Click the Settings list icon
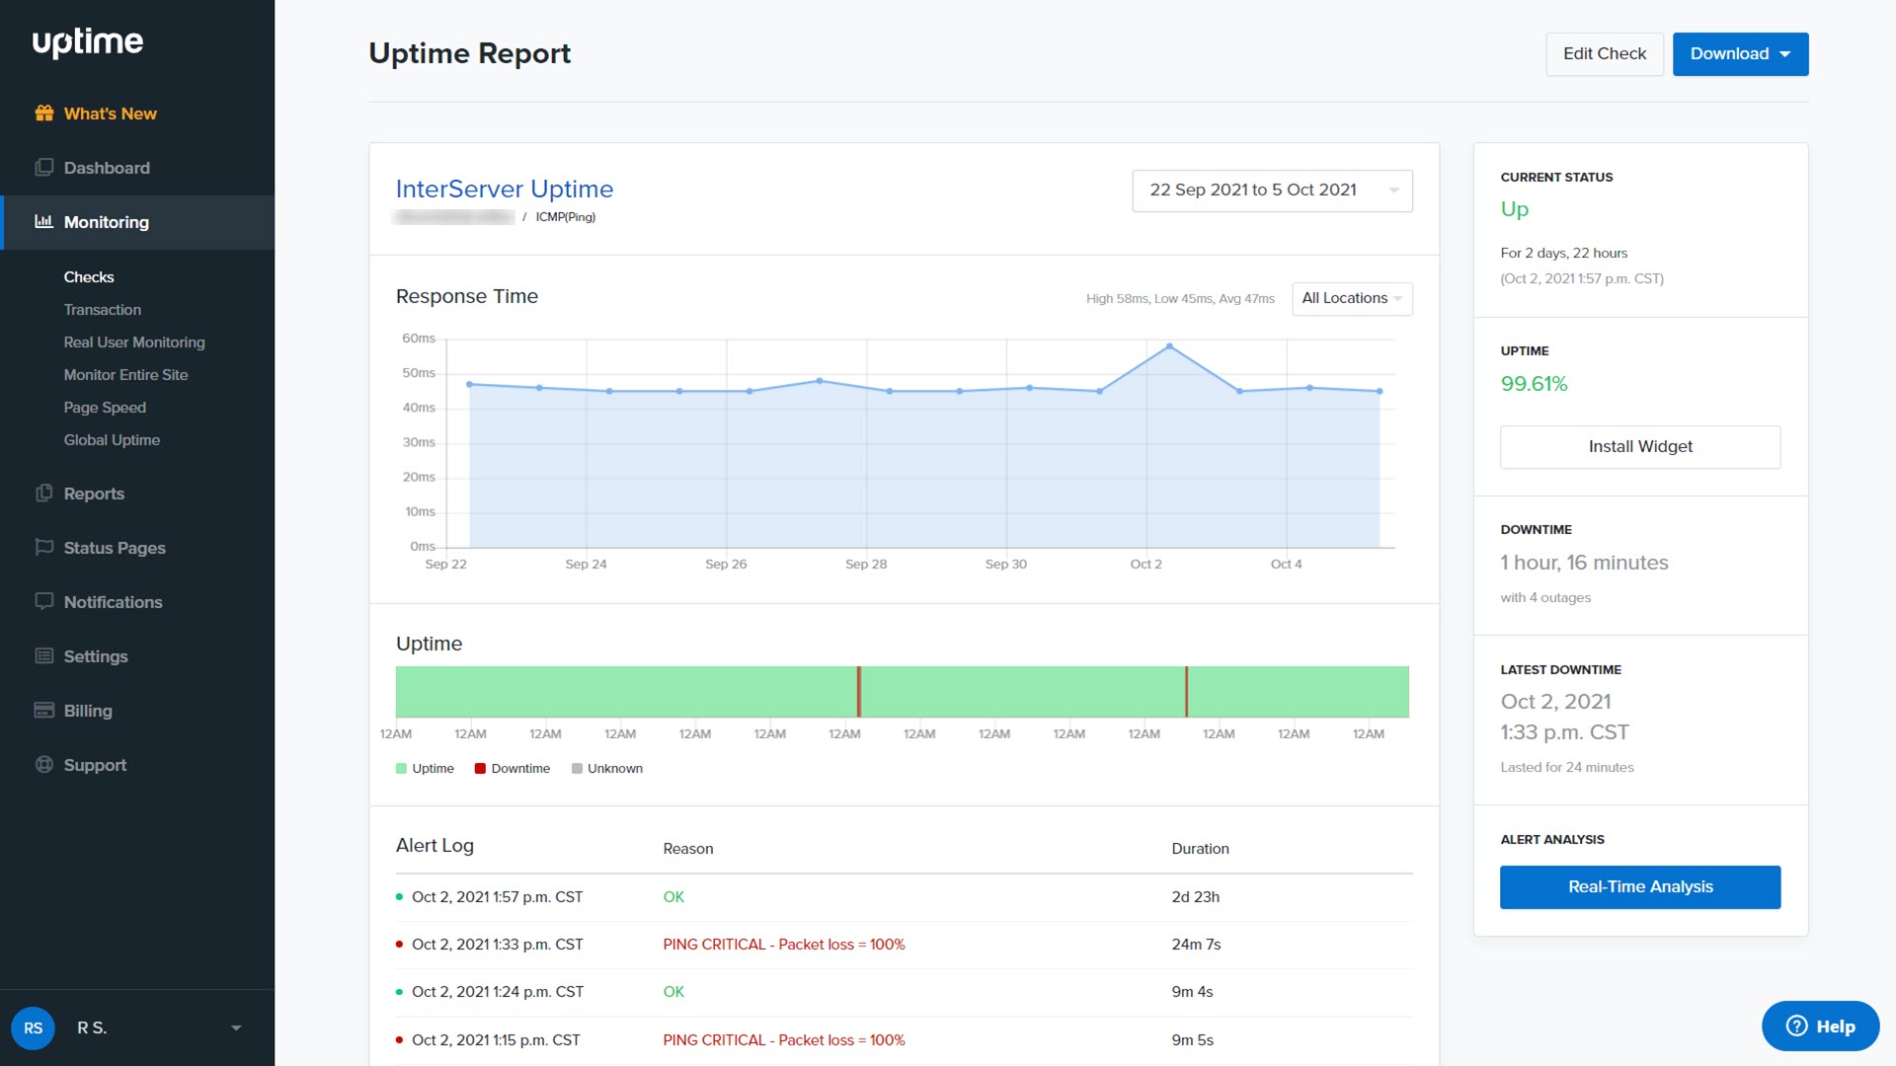1896x1066 pixels. pyautogui.click(x=43, y=655)
